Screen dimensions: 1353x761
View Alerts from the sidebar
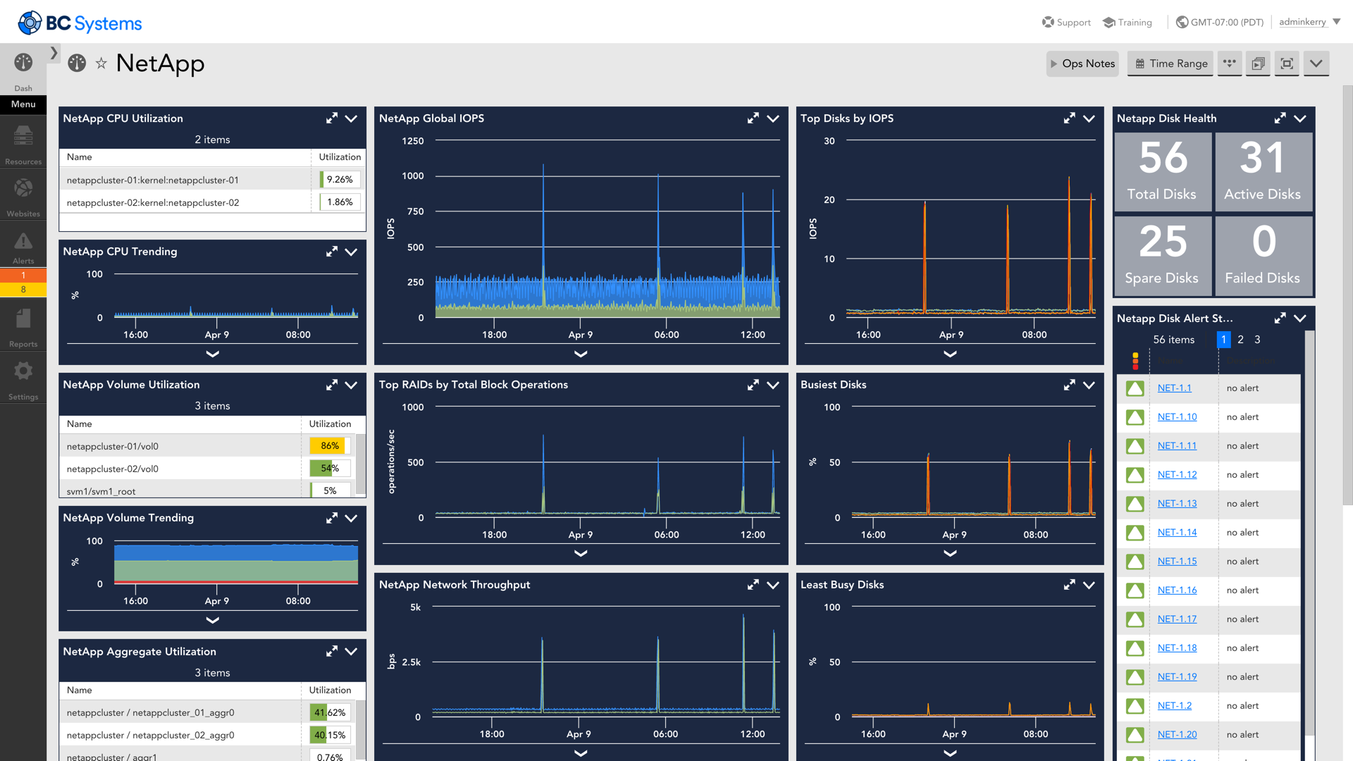pyautogui.click(x=23, y=245)
